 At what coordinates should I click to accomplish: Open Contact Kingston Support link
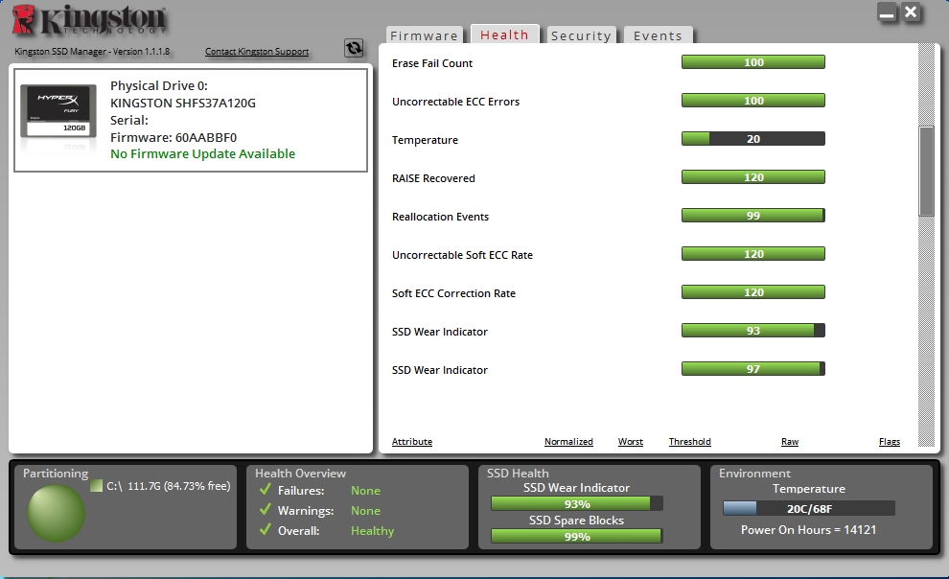(x=257, y=52)
